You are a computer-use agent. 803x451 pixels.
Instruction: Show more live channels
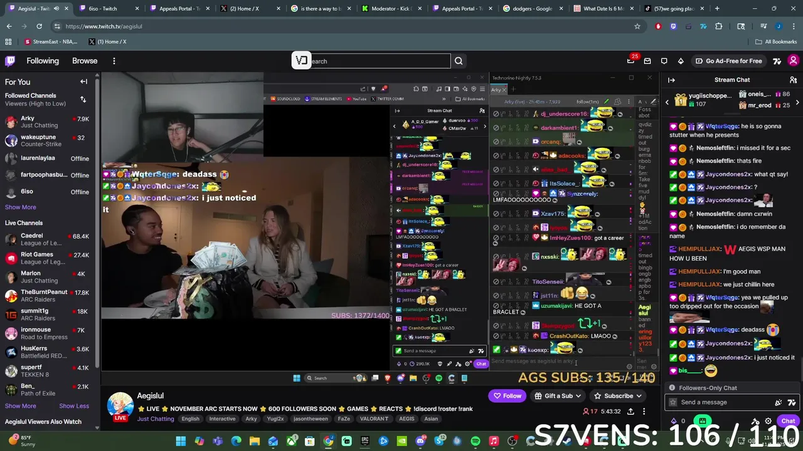click(21, 406)
